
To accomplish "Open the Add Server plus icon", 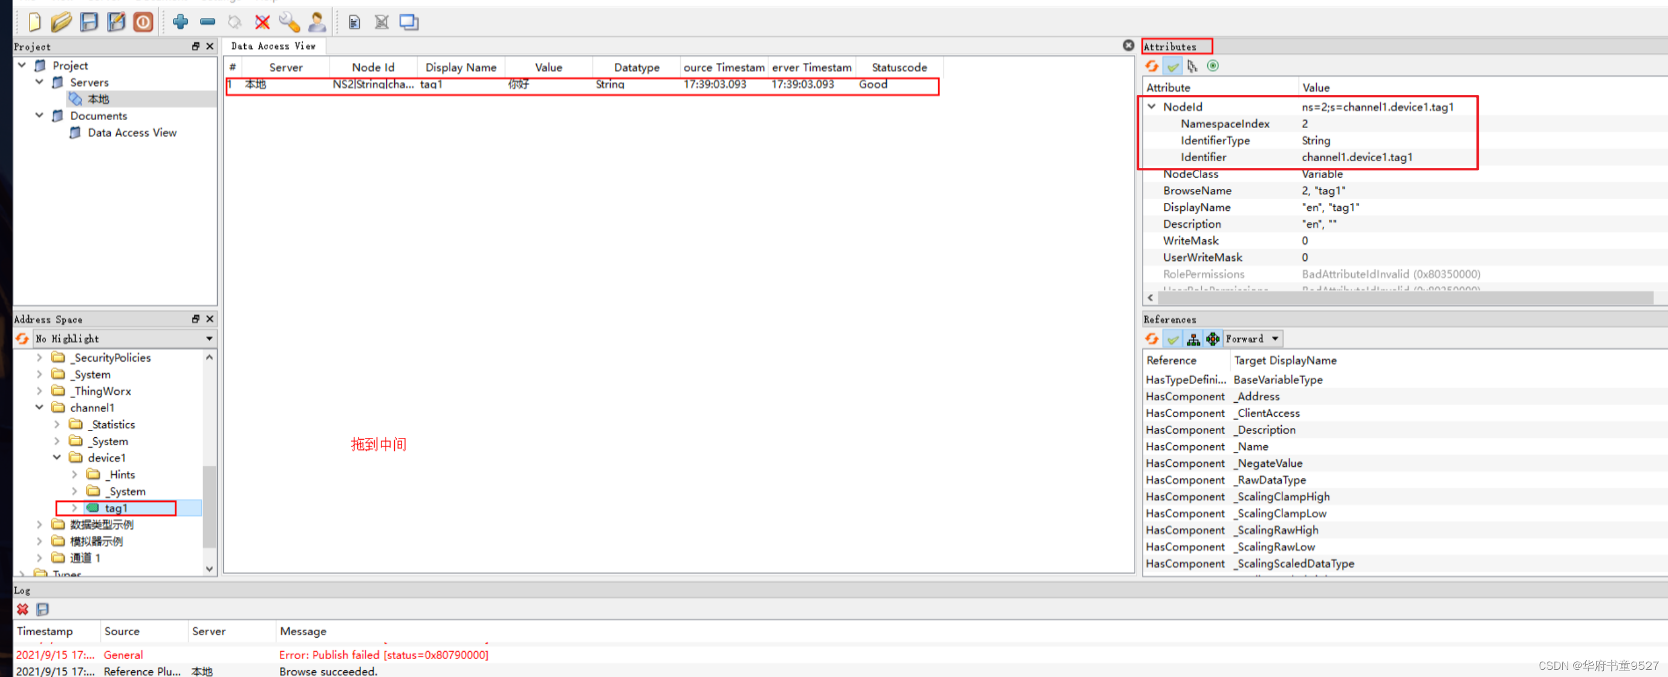I will 181,21.
